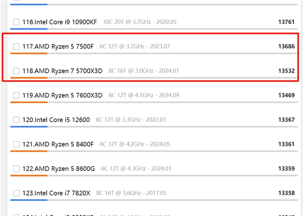Image resolution: width=303 pixels, height=216 pixels.
Task: Click the 6C 12T @ 4.1GHz - 2024.09 spec
Action: pyautogui.click(x=144, y=95)
